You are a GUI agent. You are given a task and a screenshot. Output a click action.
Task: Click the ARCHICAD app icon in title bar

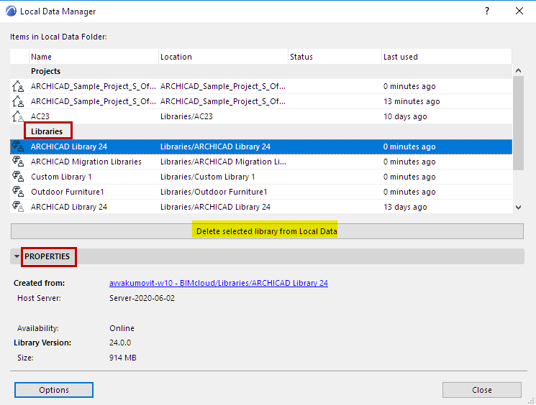click(11, 11)
